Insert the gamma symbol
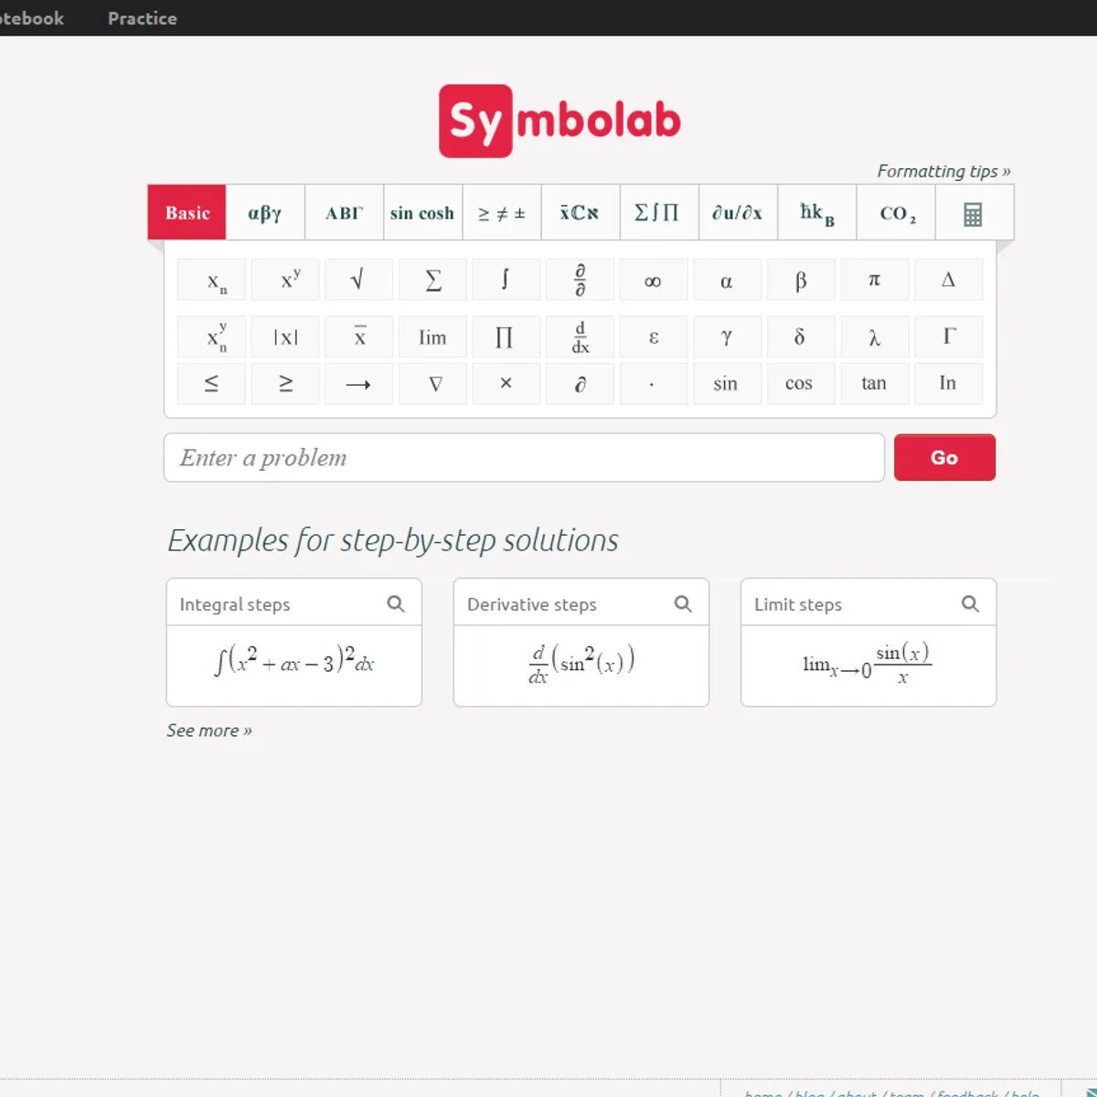 coord(727,336)
